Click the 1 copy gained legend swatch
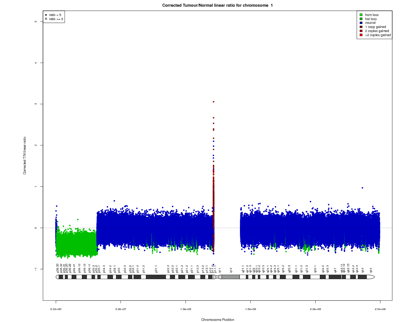This screenshot has width=403, height=322. click(361, 27)
